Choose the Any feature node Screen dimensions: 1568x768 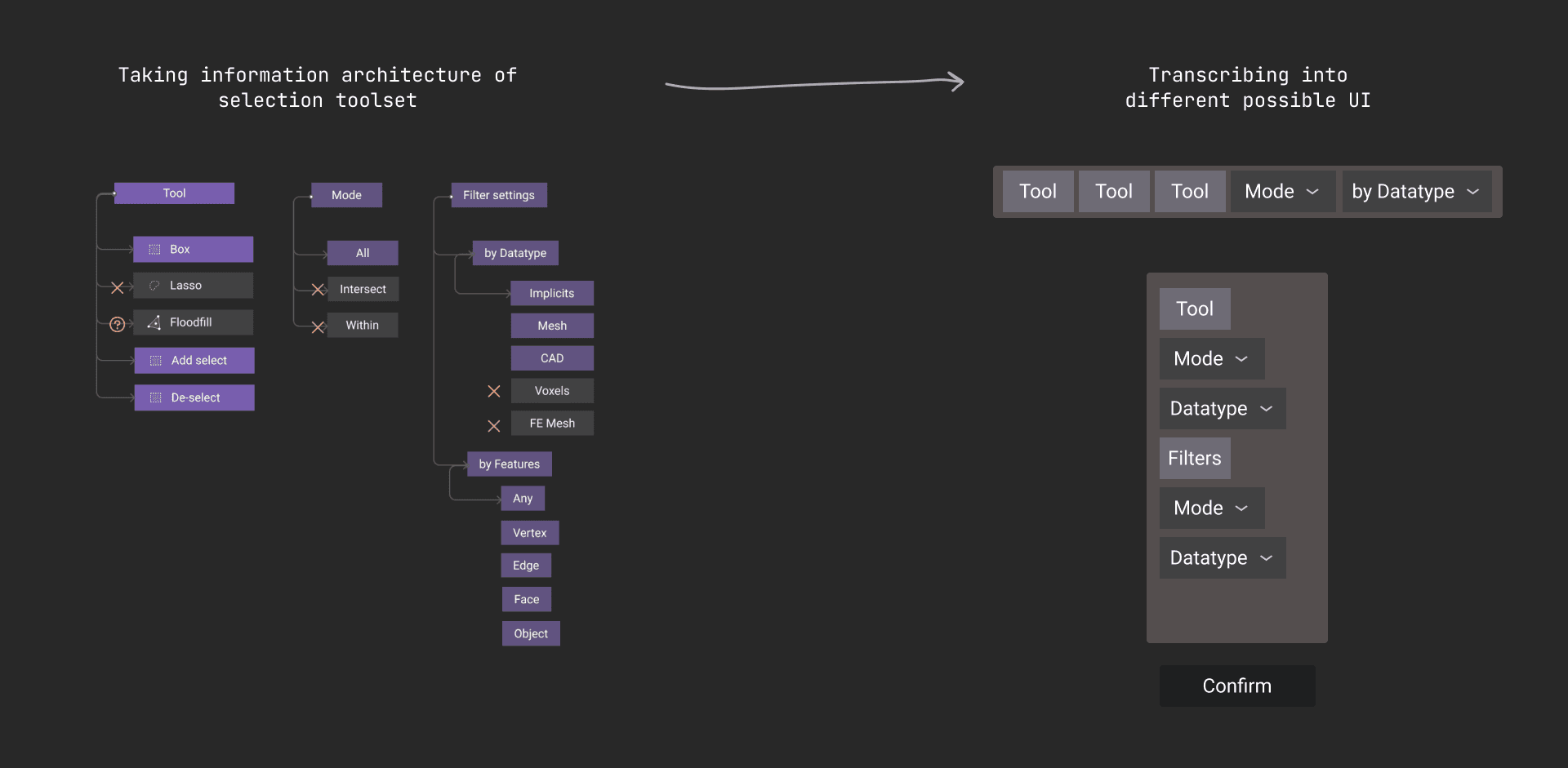click(523, 499)
